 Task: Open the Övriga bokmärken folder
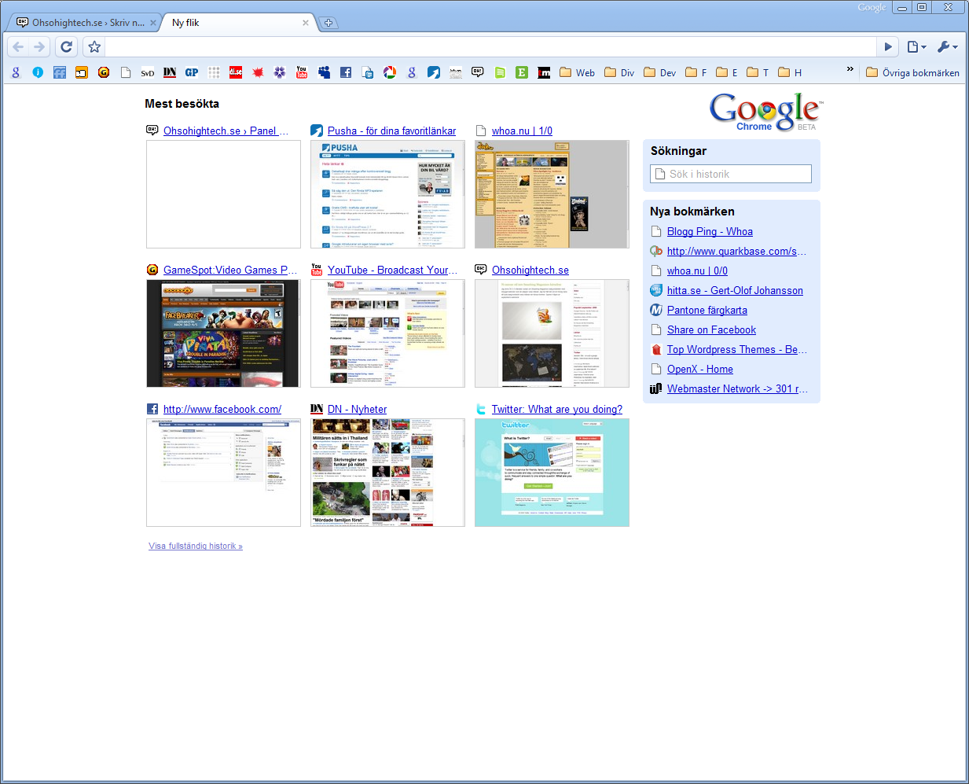point(912,72)
